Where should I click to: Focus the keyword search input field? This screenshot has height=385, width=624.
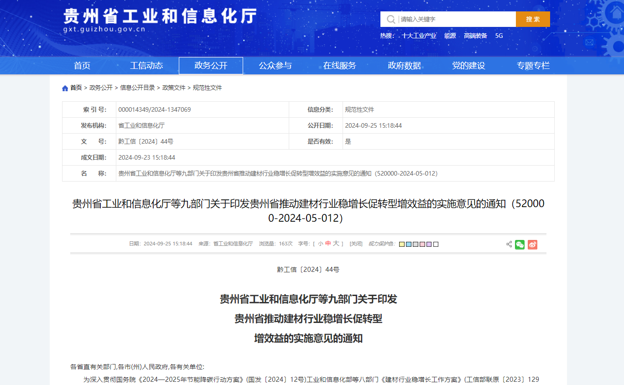tap(456, 20)
